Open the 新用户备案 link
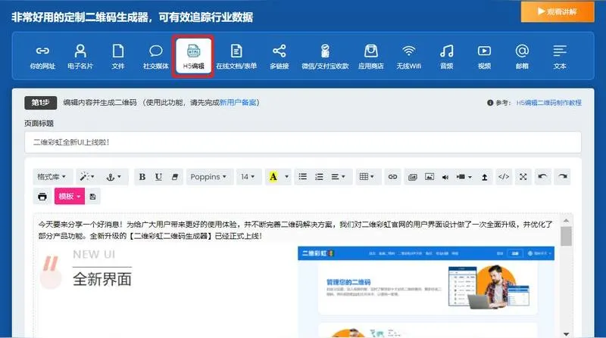Screen dimensions: 606x338 pos(239,102)
